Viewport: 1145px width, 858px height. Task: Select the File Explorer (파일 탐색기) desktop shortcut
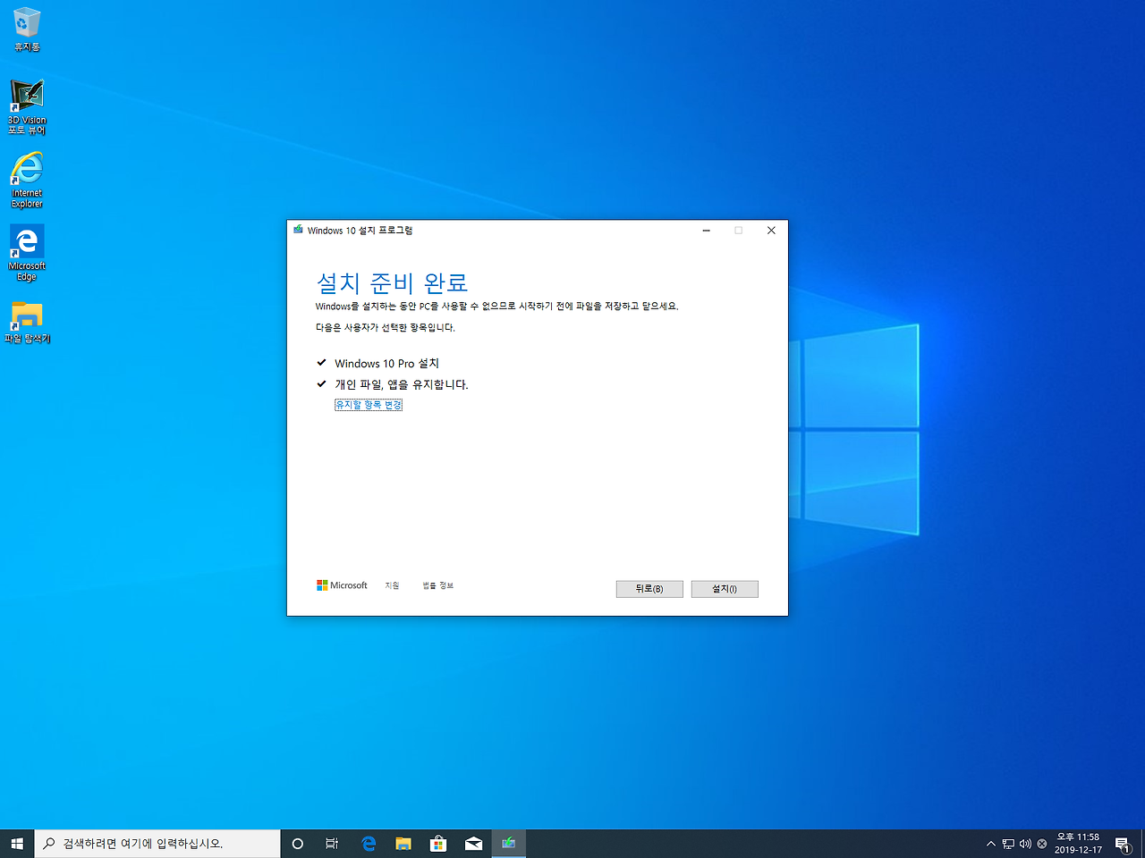[27, 322]
